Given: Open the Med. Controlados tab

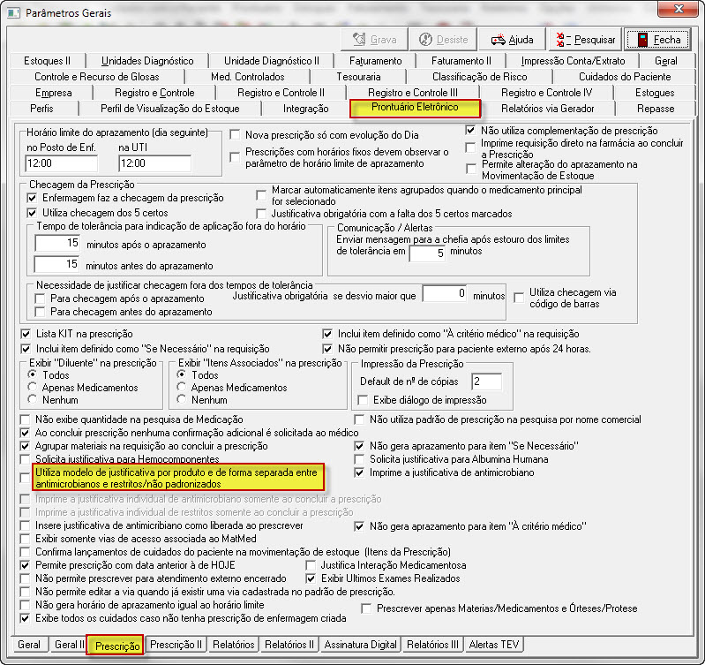Looking at the screenshot, I should 247,77.
